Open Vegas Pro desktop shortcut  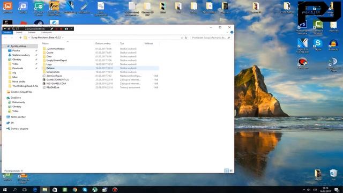pos(302,46)
